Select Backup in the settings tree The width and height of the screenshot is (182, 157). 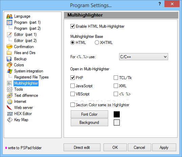(20, 59)
